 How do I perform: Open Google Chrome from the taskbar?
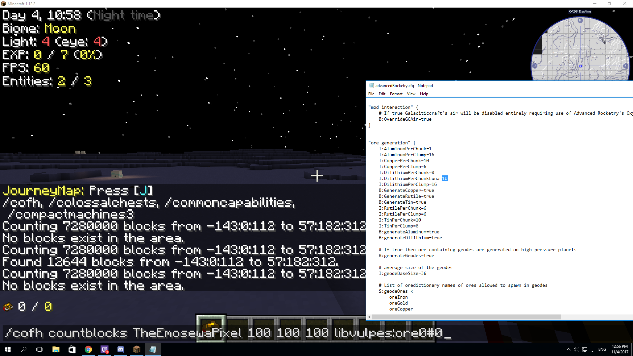(x=88, y=349)
